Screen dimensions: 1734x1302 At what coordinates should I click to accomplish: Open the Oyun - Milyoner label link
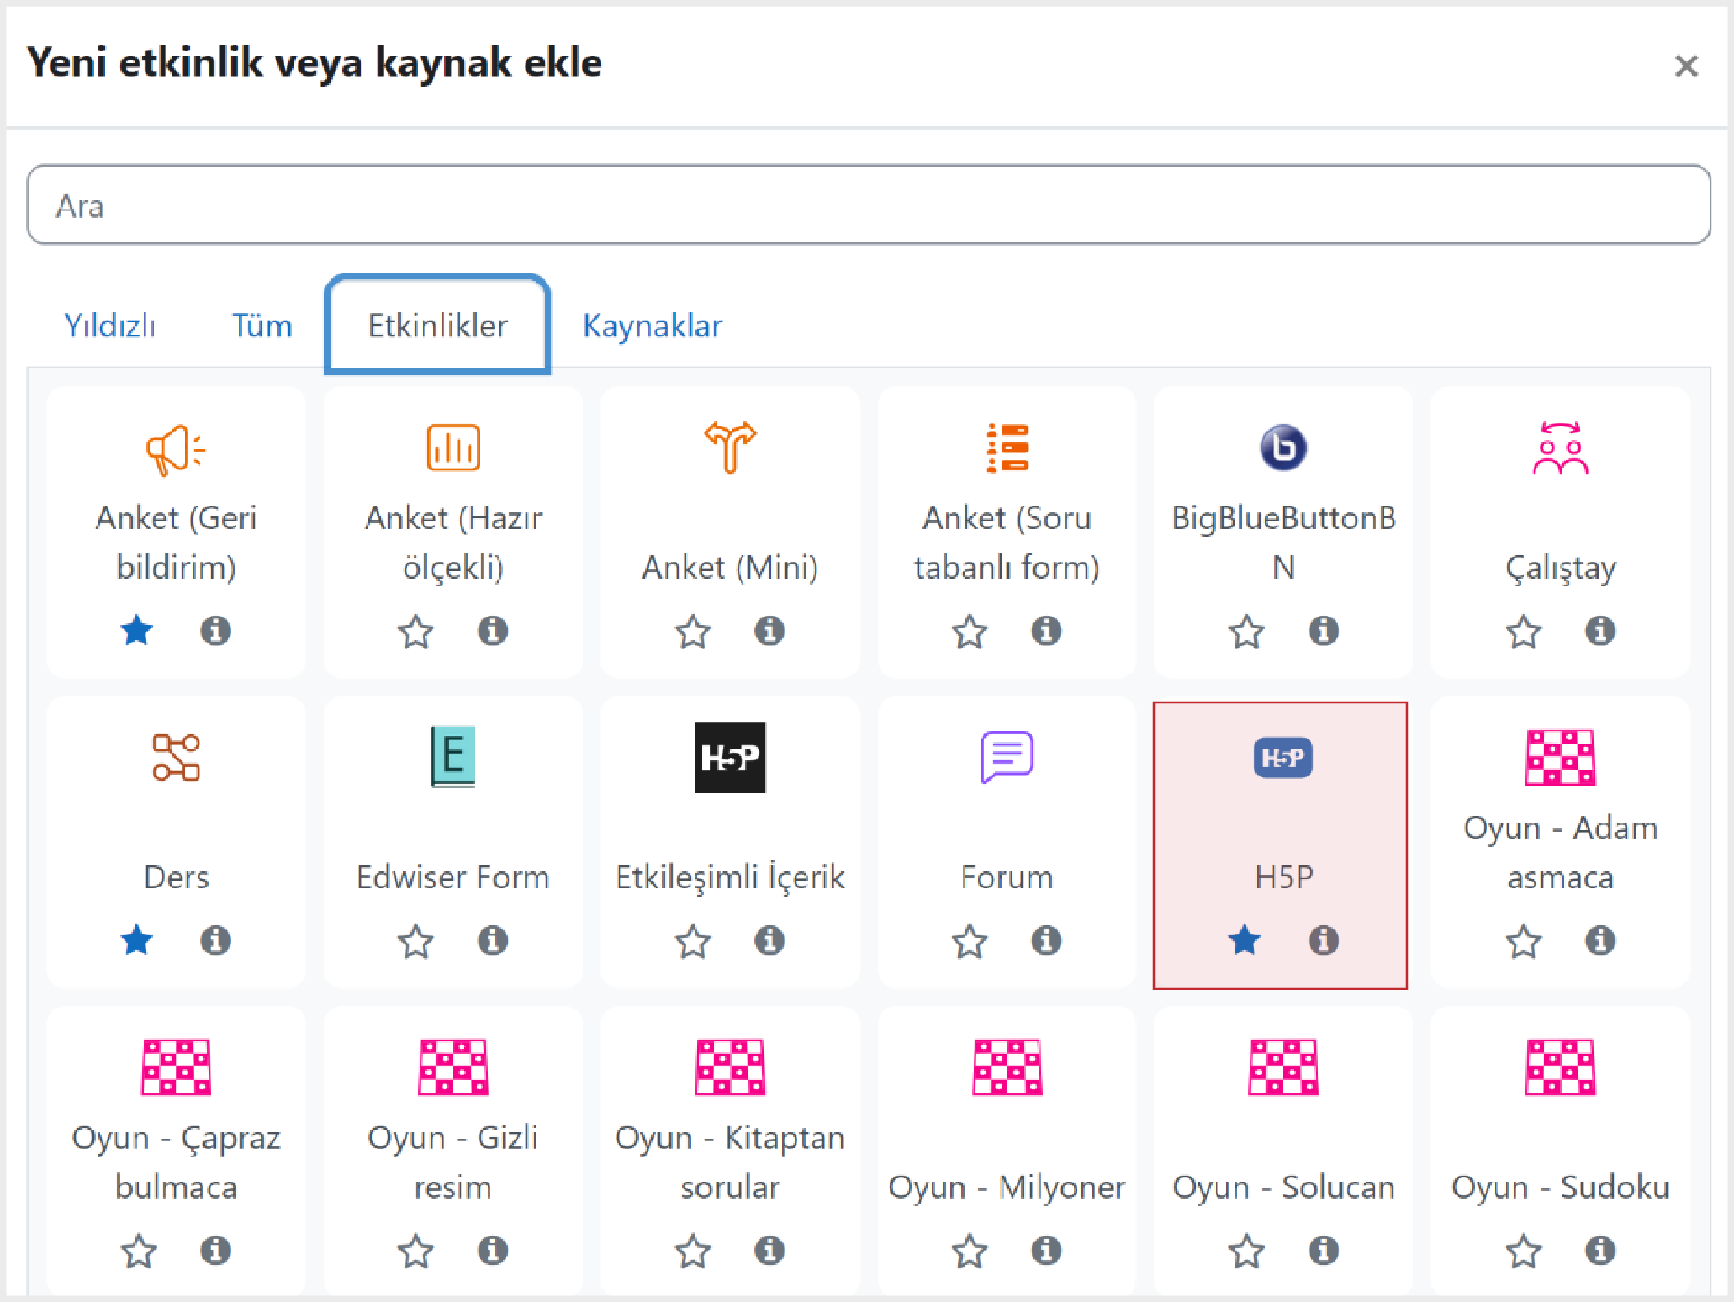click(x=1007, y=1186)
